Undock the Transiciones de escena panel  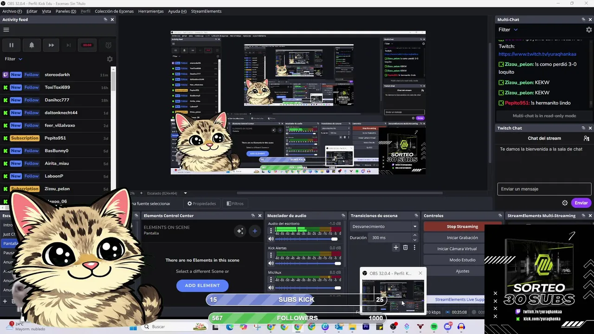[x=416, y=216]
